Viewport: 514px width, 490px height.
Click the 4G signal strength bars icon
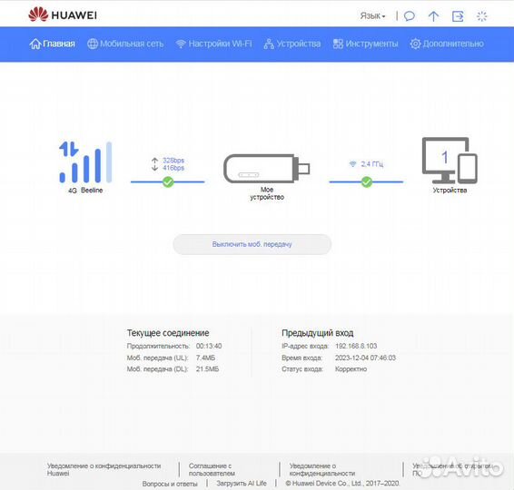pos(85,162)
